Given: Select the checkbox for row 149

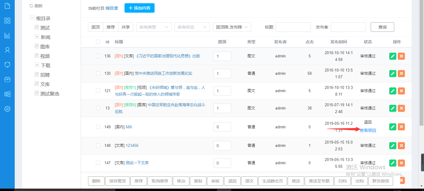Looking at the screenshot, I should pos(98,127).
